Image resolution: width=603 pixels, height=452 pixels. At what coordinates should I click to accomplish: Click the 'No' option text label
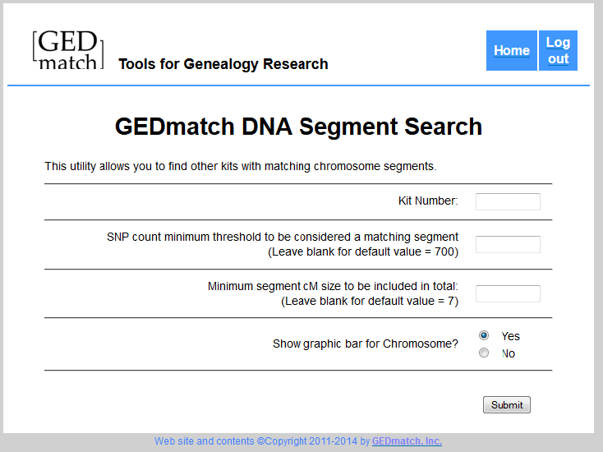[509, 353]
